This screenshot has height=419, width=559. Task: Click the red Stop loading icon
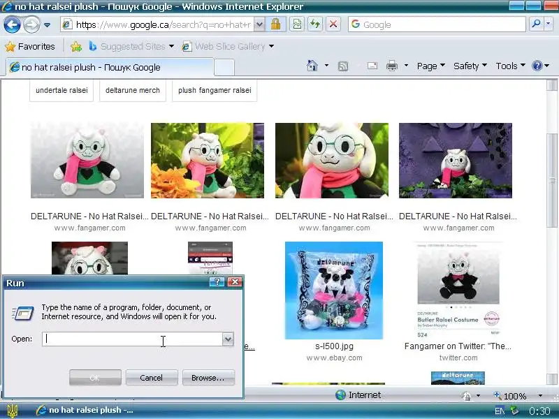point(333,24)
